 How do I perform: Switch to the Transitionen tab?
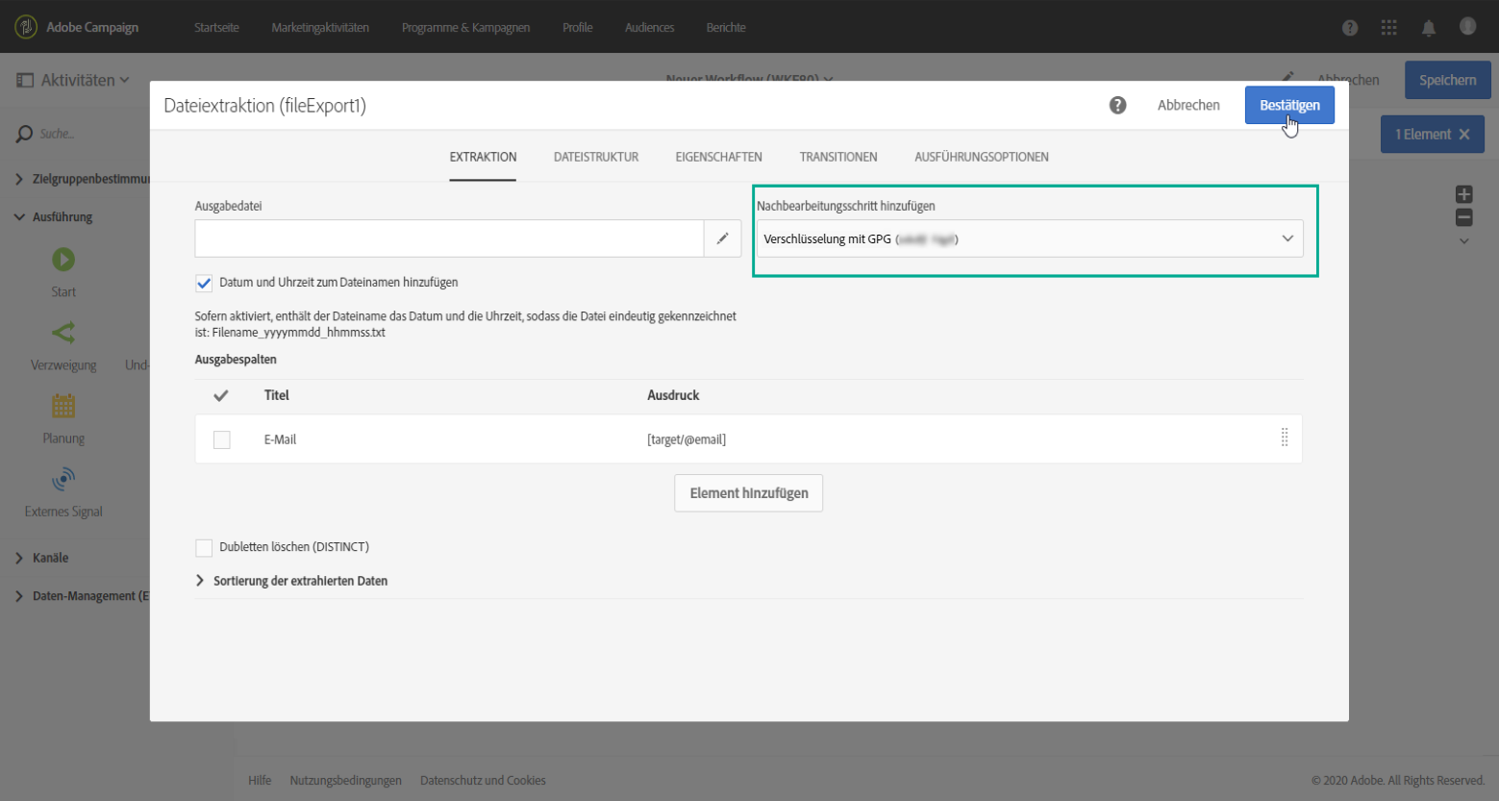838,157
